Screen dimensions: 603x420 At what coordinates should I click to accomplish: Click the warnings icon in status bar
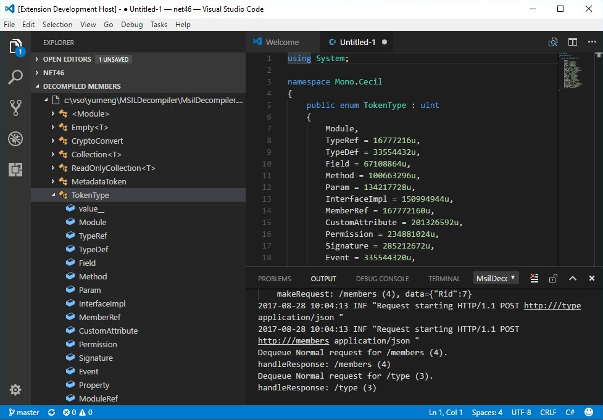tap(86, 413)
